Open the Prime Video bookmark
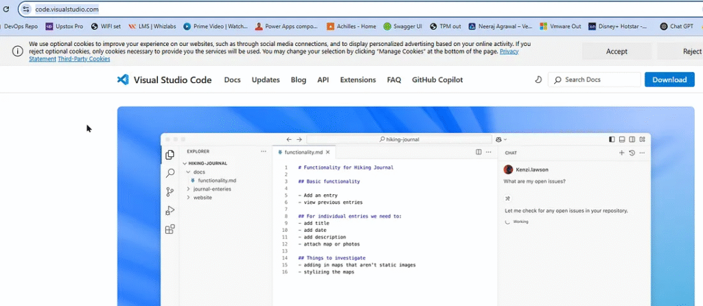 pos(216,27)
